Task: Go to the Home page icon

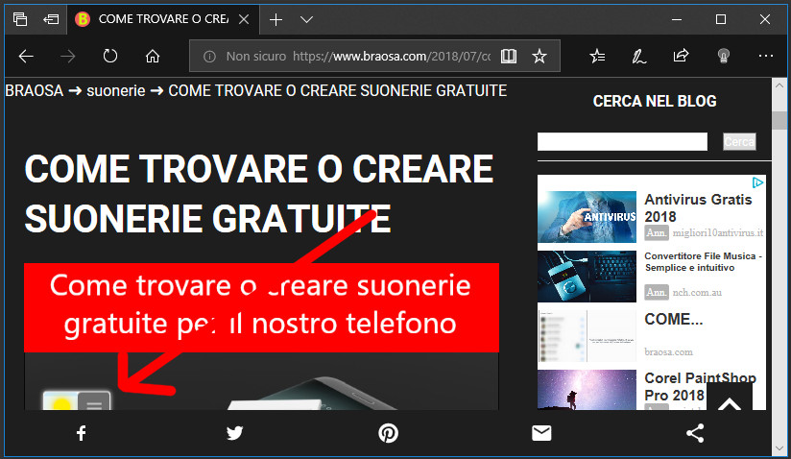Action: (x=152, y=57)
